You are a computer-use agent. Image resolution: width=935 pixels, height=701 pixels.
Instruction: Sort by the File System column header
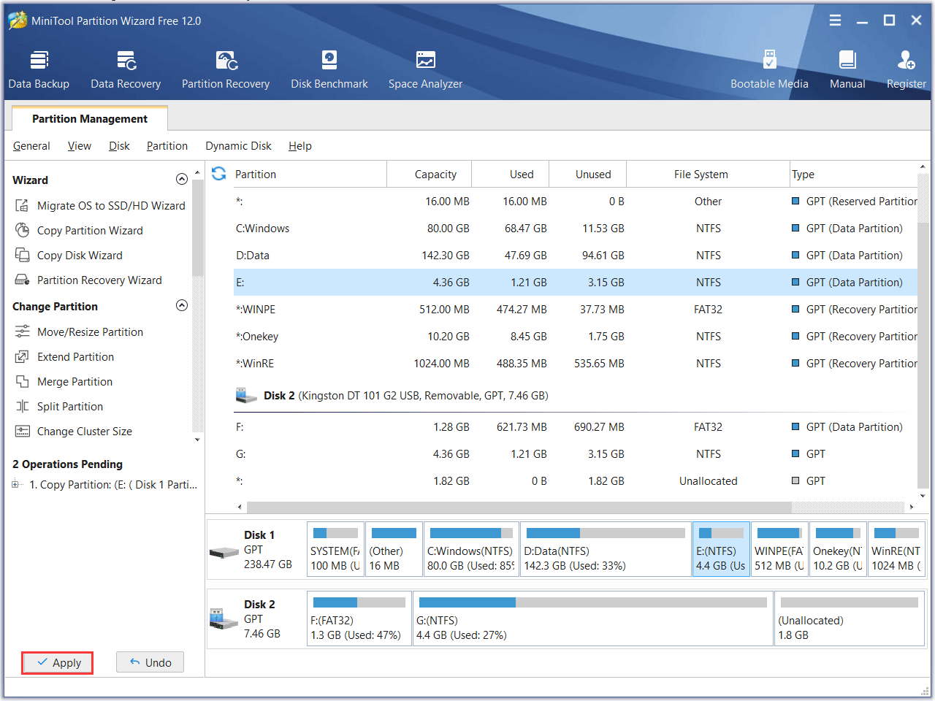(708, 174)
